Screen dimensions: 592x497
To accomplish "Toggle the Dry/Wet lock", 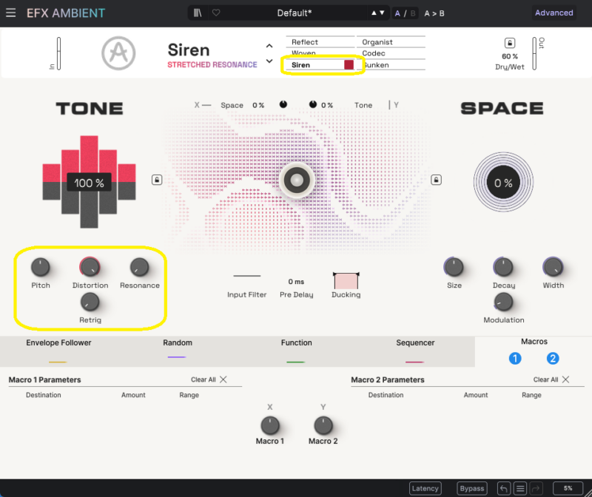I will [x=509, y=44].
